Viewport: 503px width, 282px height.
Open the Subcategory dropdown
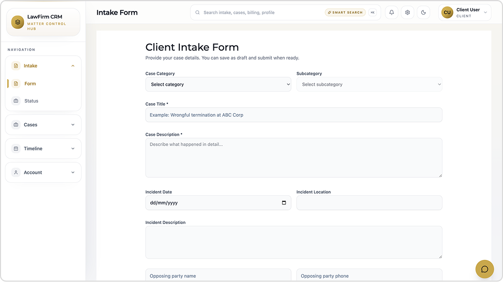click(369, 84)
